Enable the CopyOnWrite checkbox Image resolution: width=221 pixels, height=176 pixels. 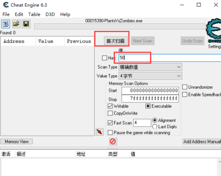(x=110, y=113)
